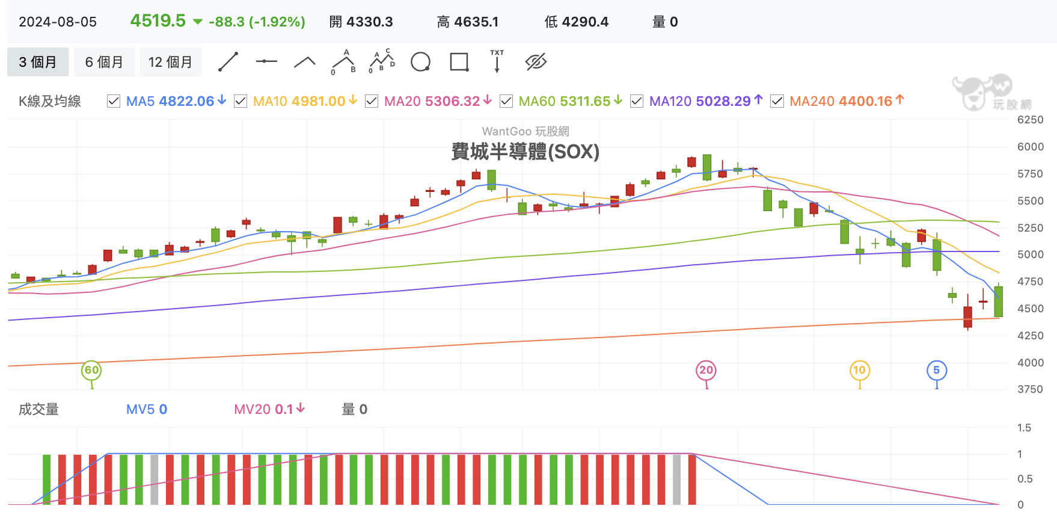Click the MA60 crossover marker labeled 60

91,371
